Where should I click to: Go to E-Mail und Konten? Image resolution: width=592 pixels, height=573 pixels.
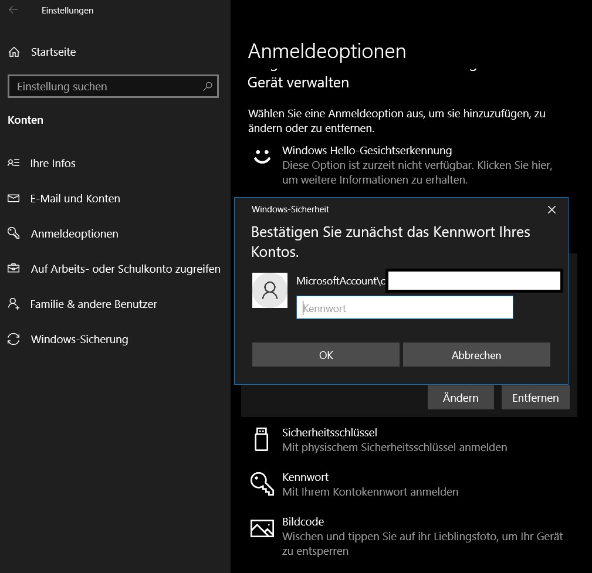click(x=75, y=199)
